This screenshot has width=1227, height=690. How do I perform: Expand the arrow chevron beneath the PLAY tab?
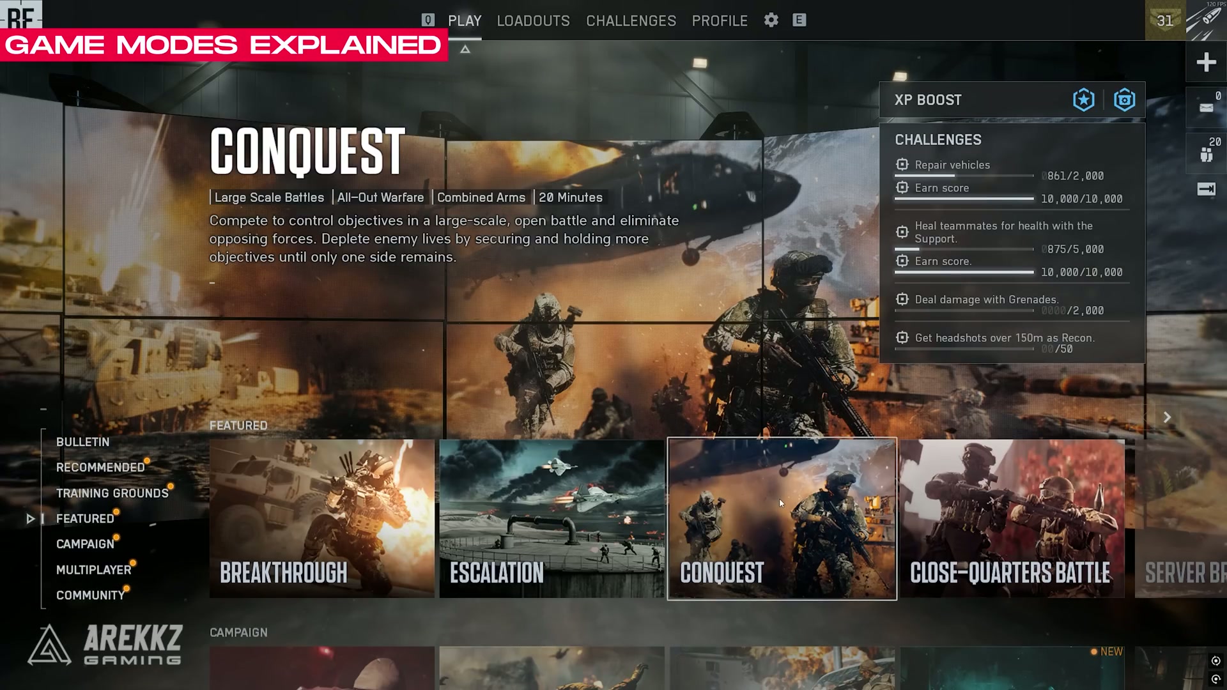pyautogui.click(x=465, y=49)
